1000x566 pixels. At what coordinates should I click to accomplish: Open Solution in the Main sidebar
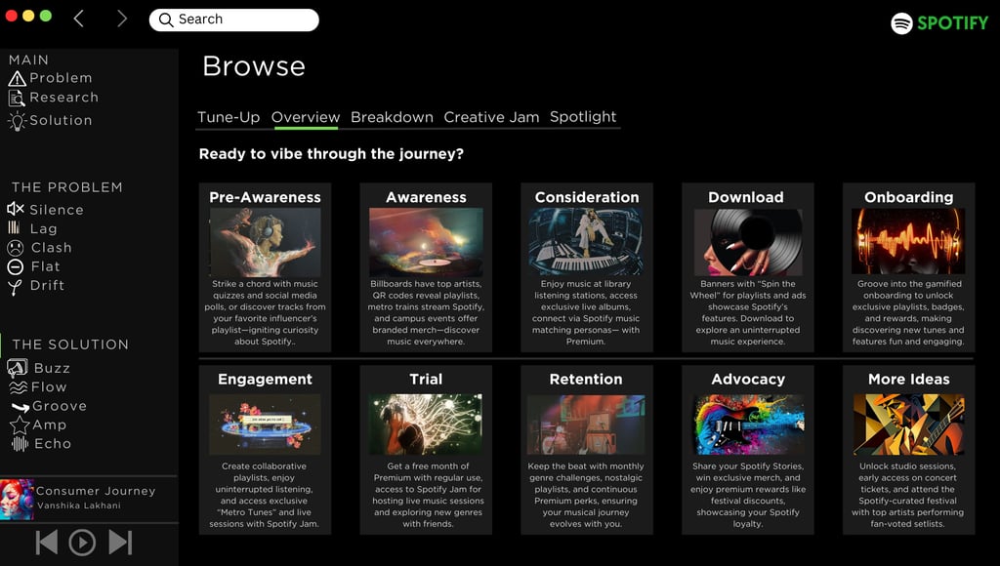point(61,120)
